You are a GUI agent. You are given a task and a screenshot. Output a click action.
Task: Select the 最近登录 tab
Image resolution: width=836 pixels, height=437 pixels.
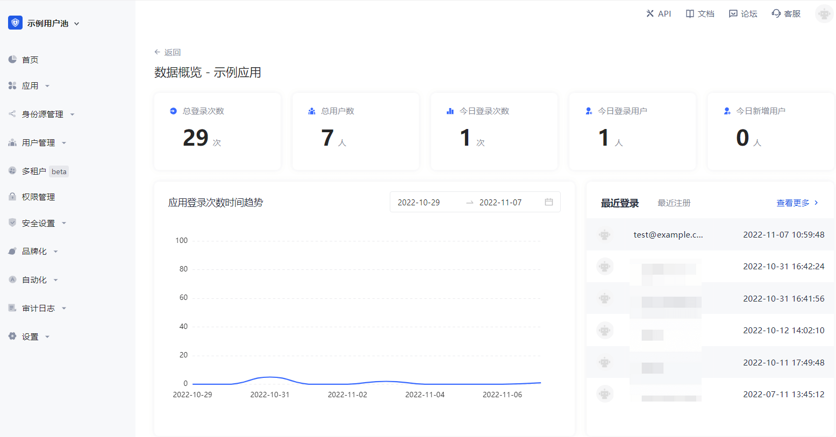tap(619, 203)
